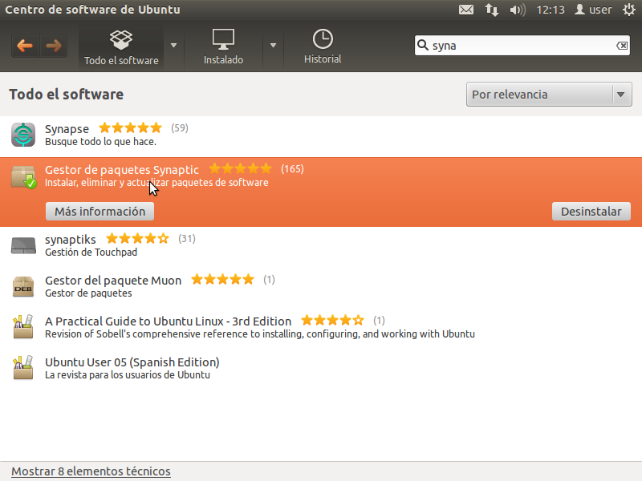The height and width of the screenshot is (481, 642).
Task: Clear the search text with the erase icon
Action: click(x=622, y=46)
